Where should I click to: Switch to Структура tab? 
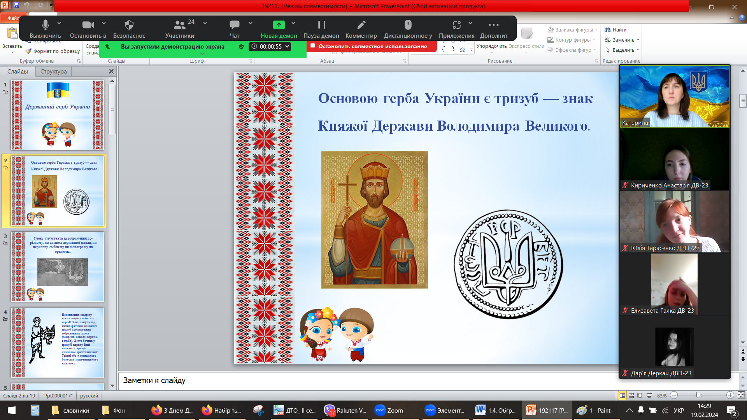click(x=53, y=72)
